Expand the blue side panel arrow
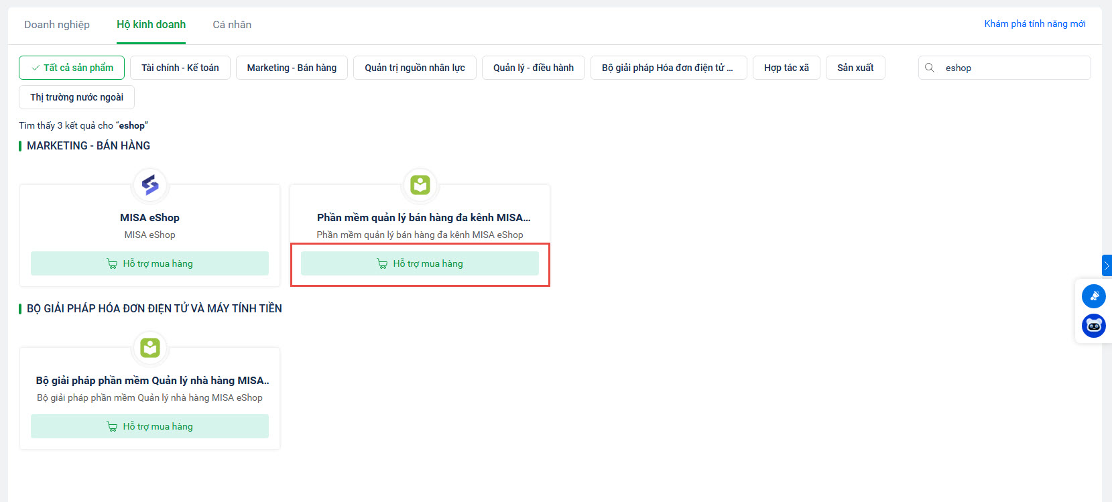Viewport: 1112px width, 502px height. point(1107,265)
